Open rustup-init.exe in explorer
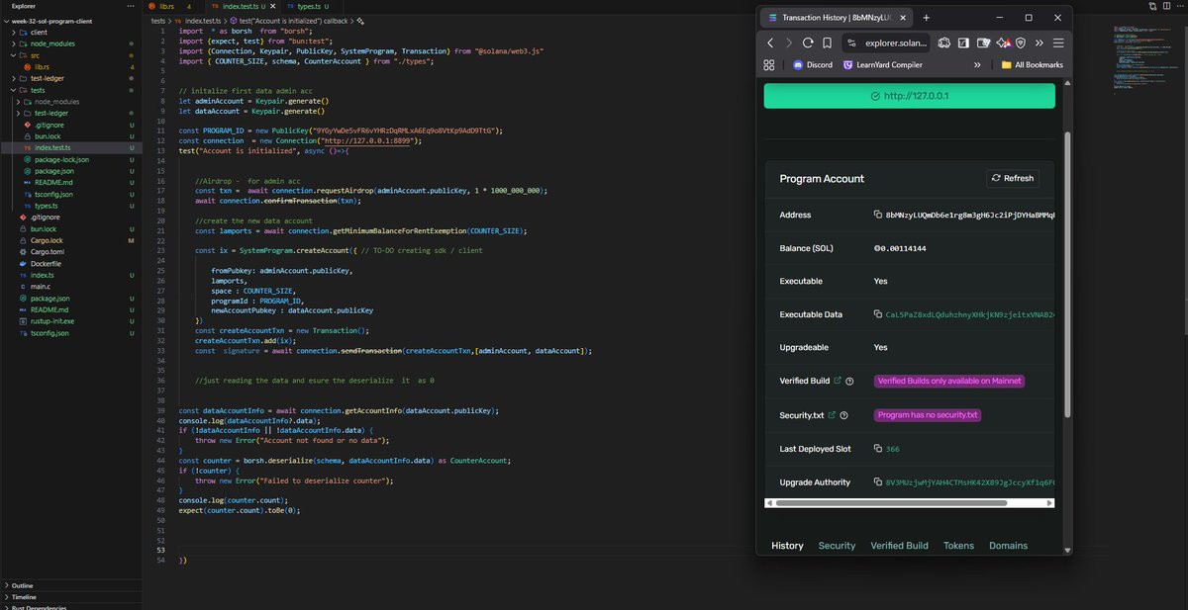The width and height of the screenshot is (1188, 610). [x=52, y=321]
